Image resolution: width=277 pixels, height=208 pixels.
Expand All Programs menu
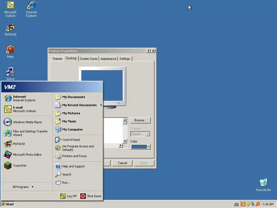pyautogui.click(x=23, y=187)
